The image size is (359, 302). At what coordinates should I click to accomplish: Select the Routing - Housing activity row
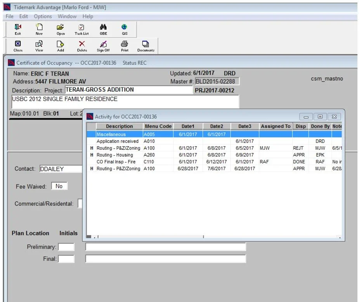(214, 155)
